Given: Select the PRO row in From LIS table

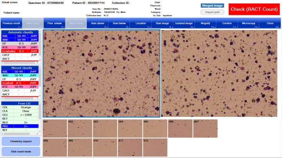Looking at the screenshot, I should [x=20, y=126].
